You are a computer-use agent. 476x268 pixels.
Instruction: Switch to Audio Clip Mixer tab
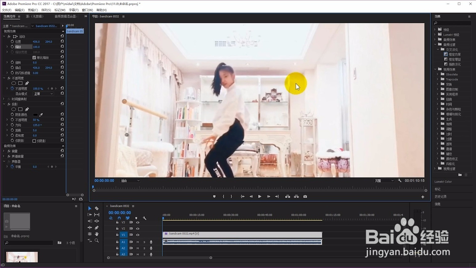tap(66, 16)
